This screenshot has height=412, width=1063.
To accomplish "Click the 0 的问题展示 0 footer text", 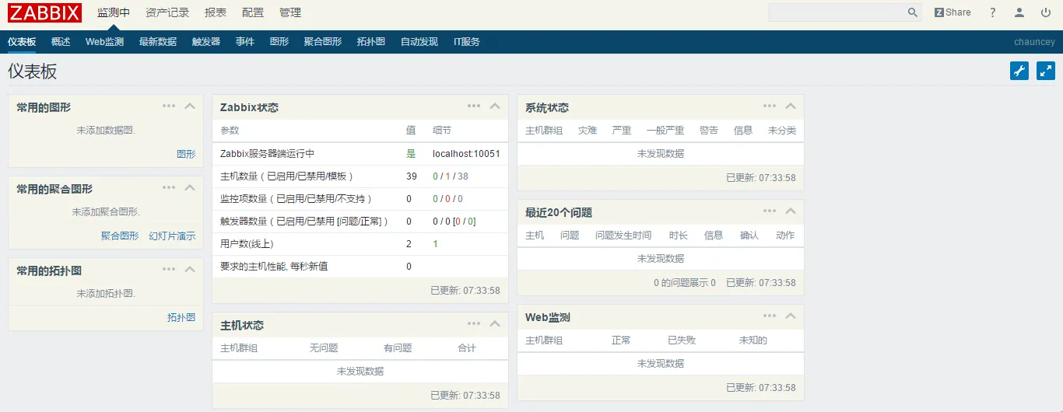I will coord(685,283).
